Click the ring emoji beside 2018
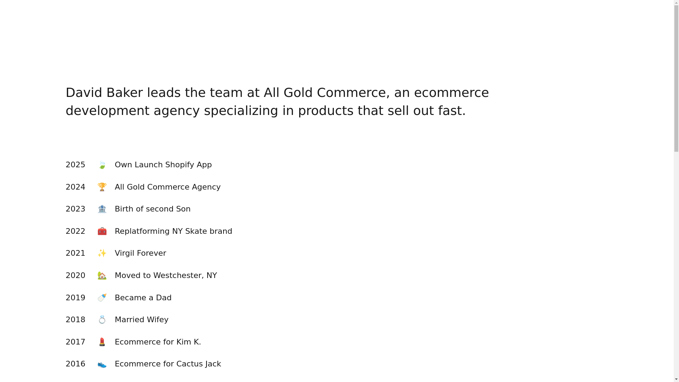The width and height of the screenshot is (679, 382). click(102, 320)
